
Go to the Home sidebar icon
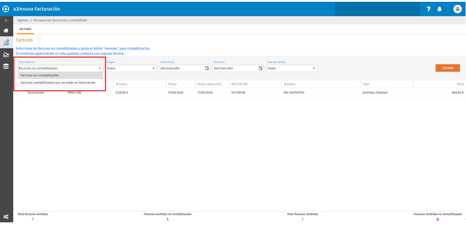point(6,30)
